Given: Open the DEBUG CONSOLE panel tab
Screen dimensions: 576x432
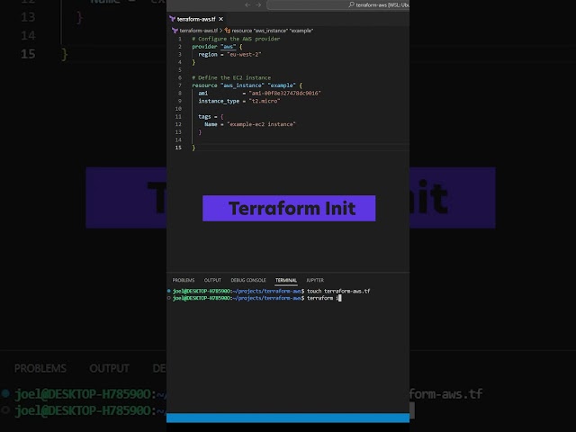Looking at the screenshot, I should [248, 280].
